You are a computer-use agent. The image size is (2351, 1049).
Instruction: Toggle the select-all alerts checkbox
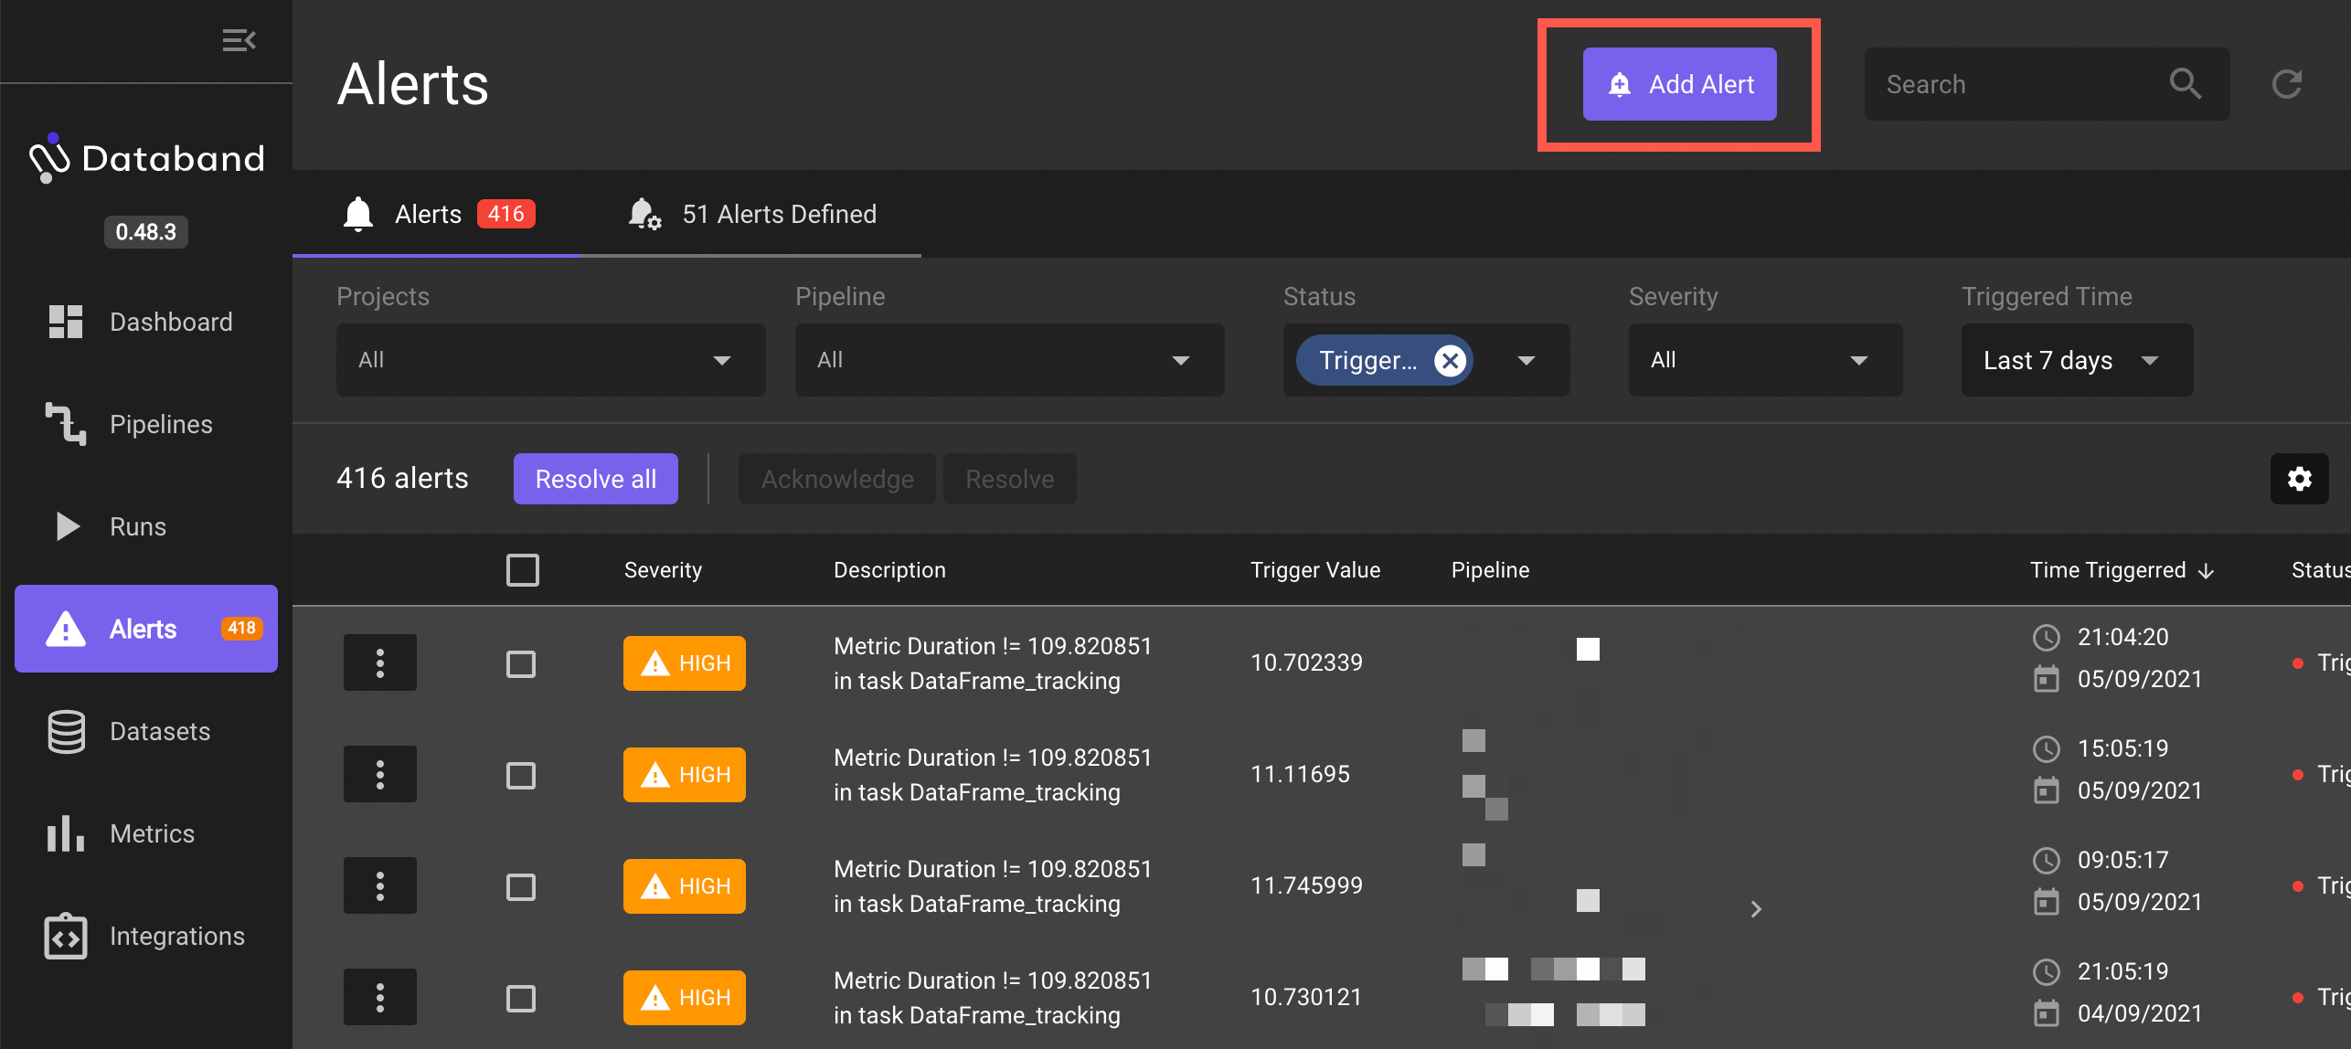(x=523, y=570)
